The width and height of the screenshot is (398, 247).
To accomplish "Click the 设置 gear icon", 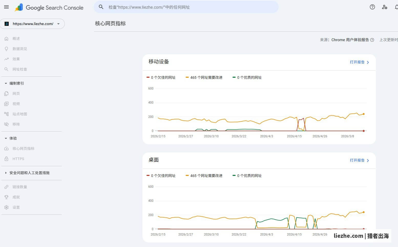I will tap(6, 207).
